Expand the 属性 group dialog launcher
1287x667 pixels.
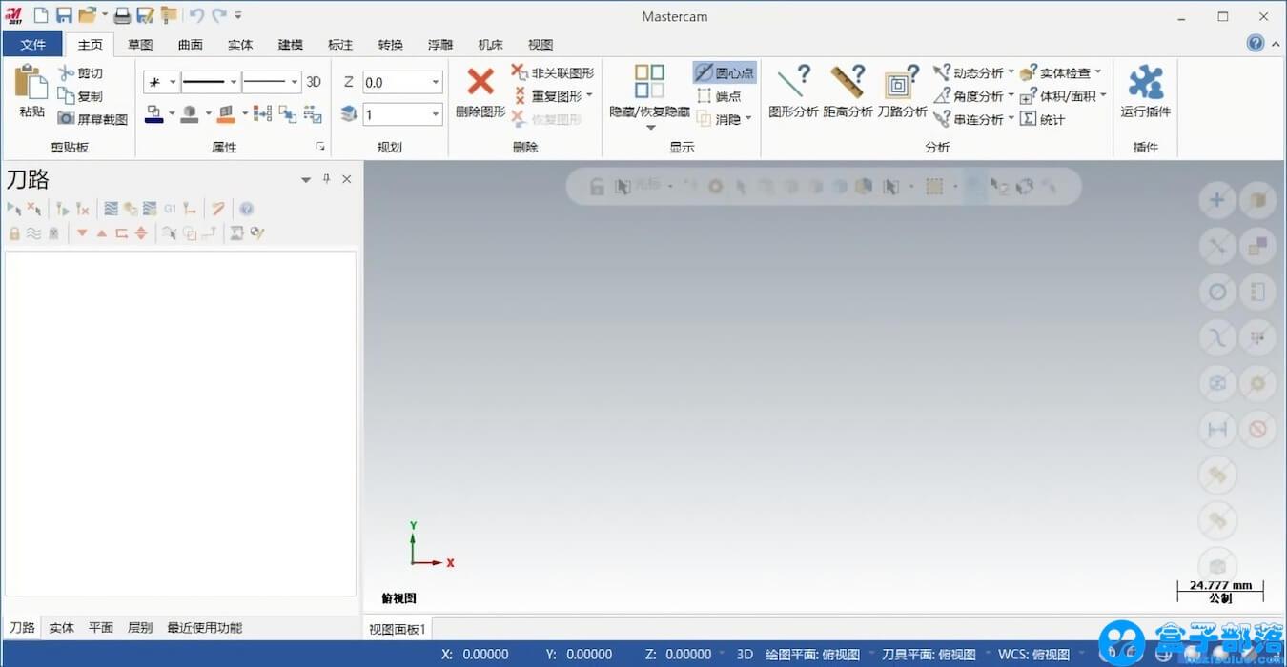click(320, 147)
